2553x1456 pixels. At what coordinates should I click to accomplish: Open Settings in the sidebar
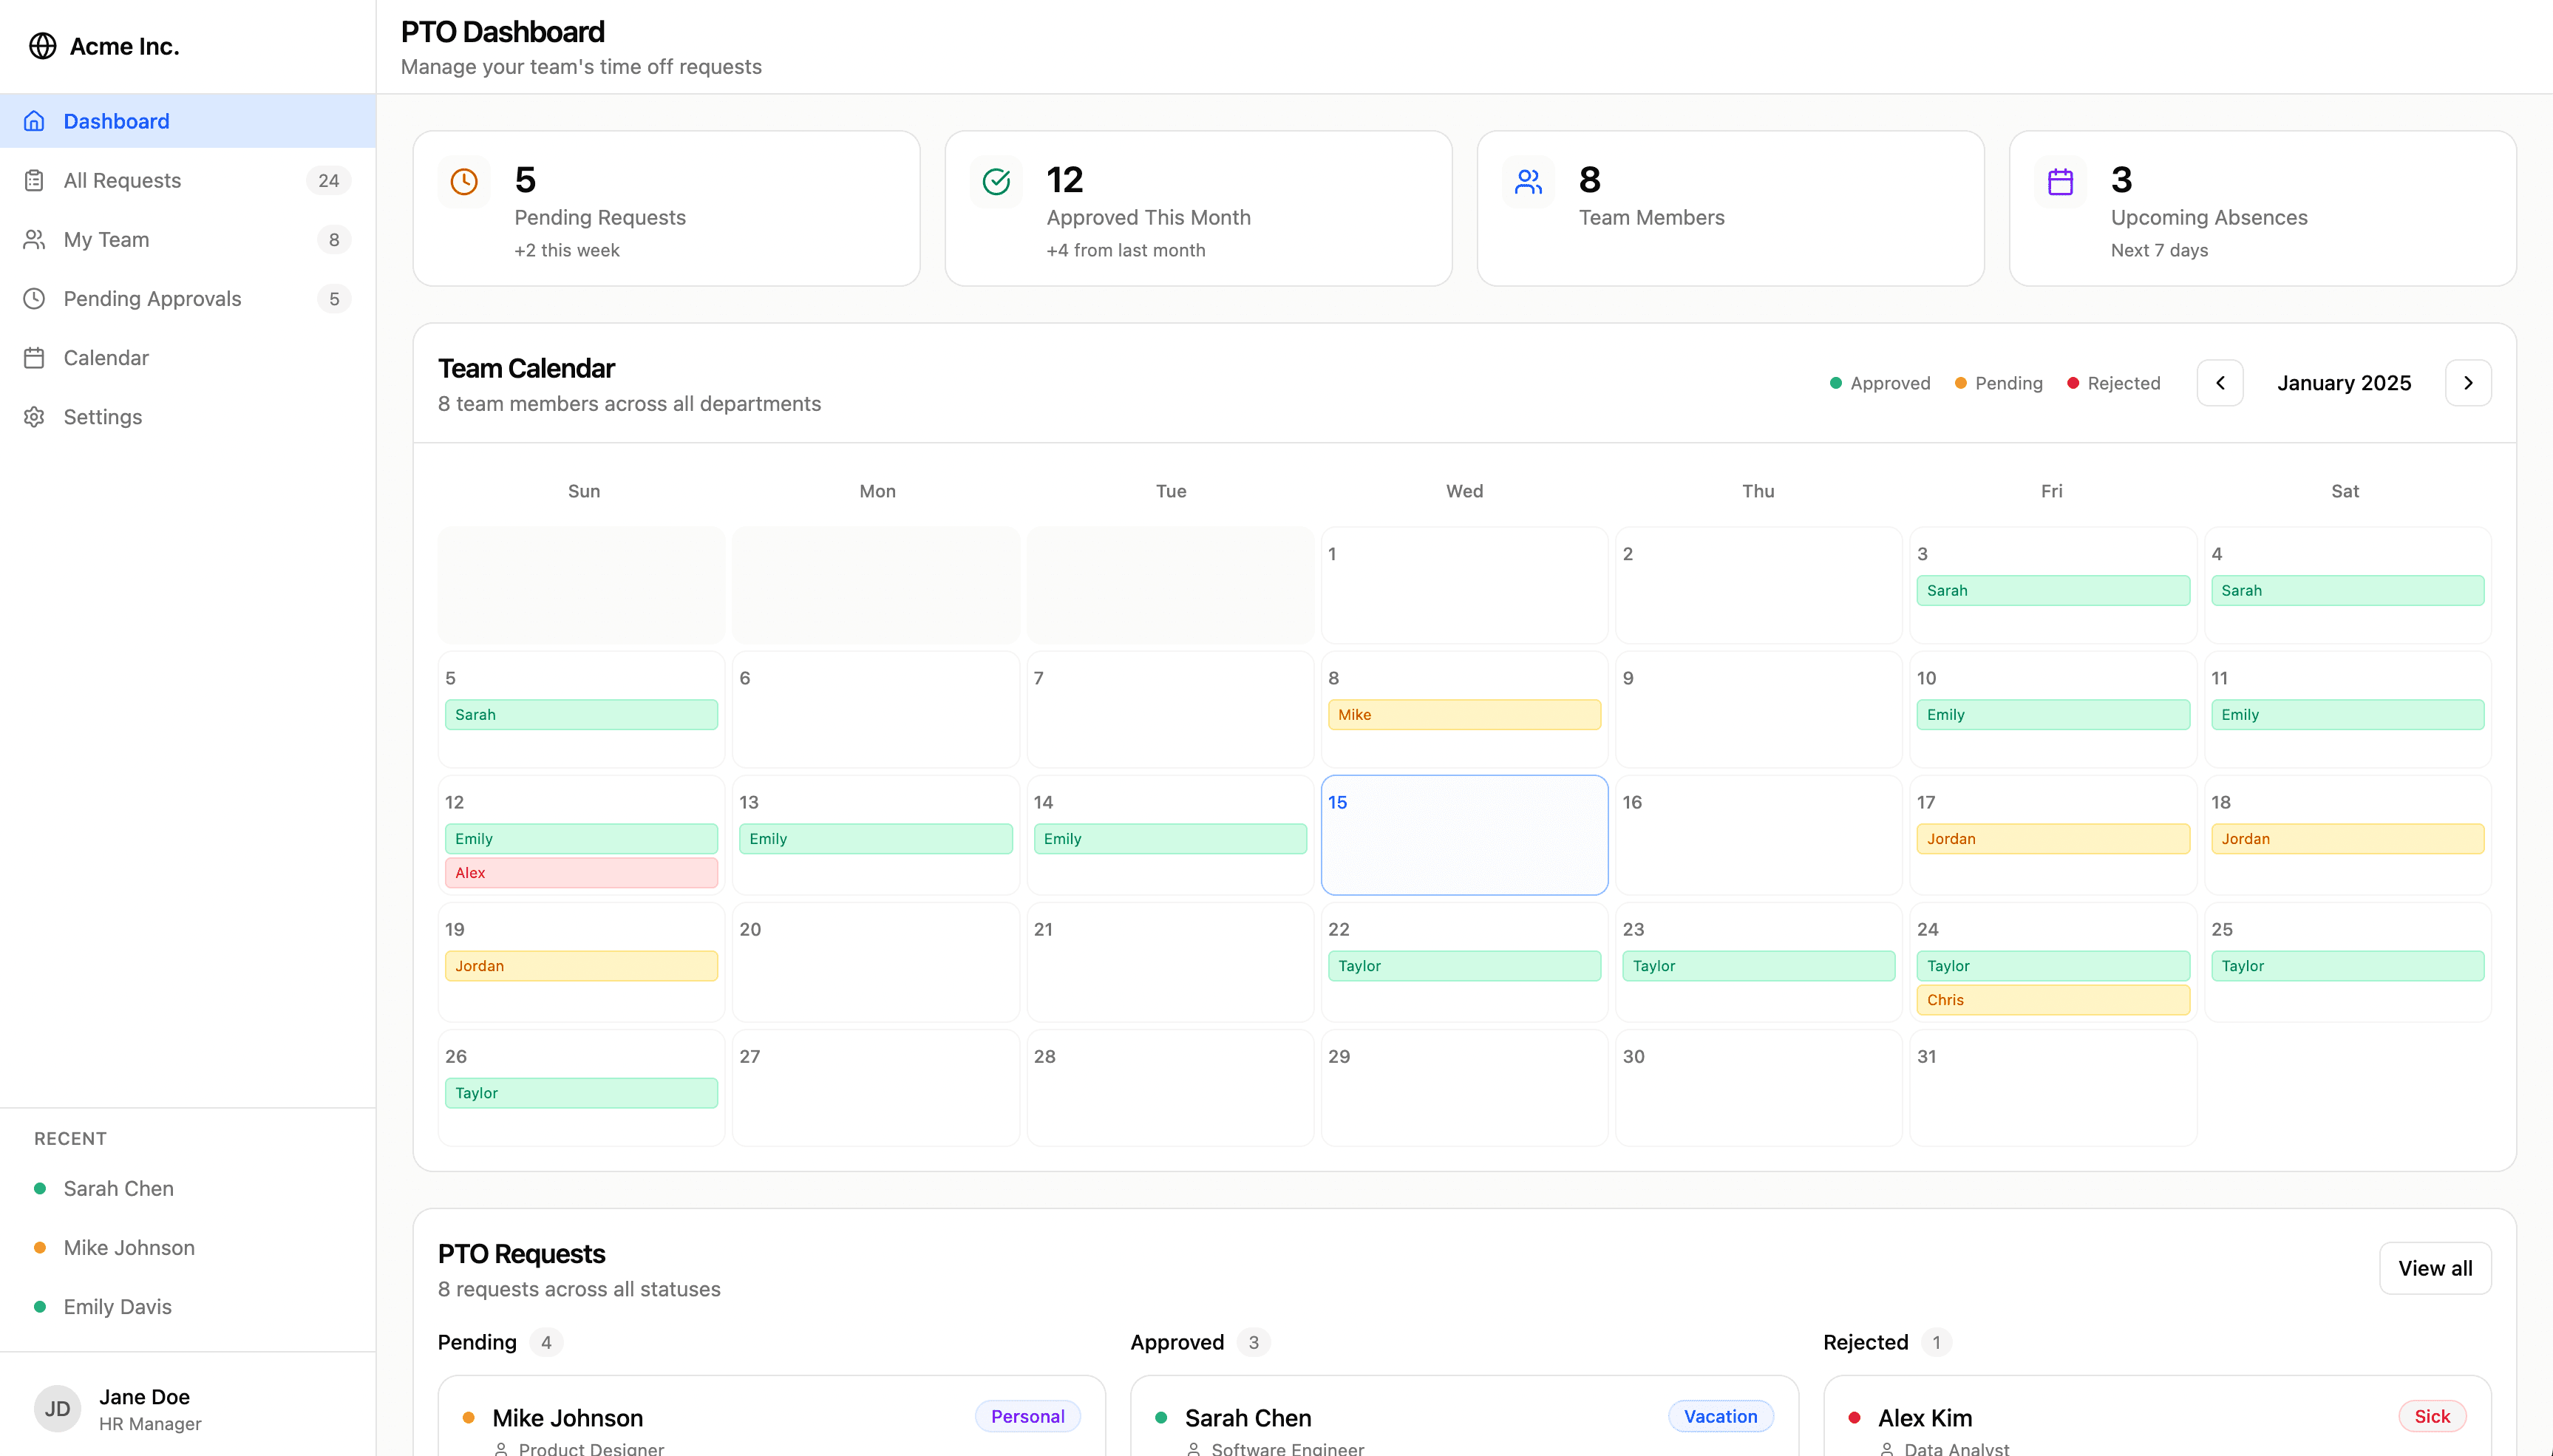(188, 416)
